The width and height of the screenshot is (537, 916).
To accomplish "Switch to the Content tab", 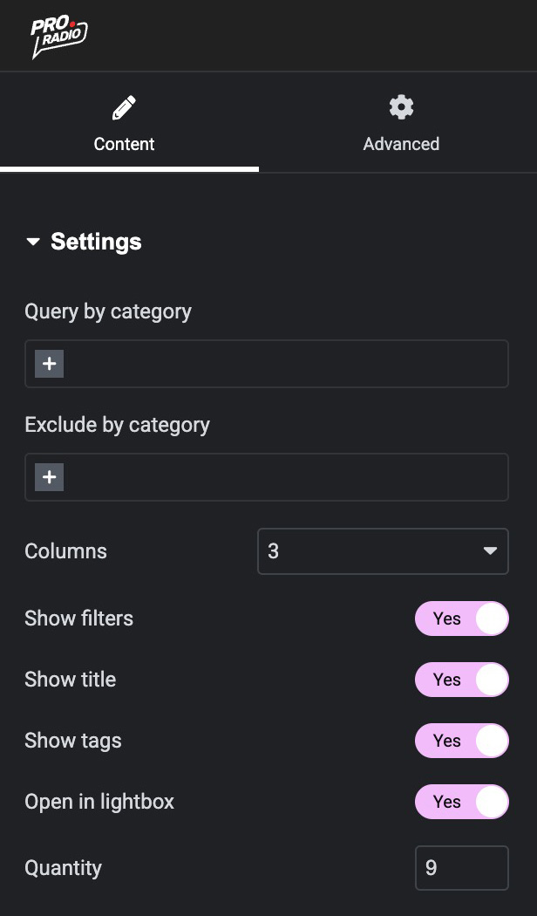I will [x=125, y=144].
